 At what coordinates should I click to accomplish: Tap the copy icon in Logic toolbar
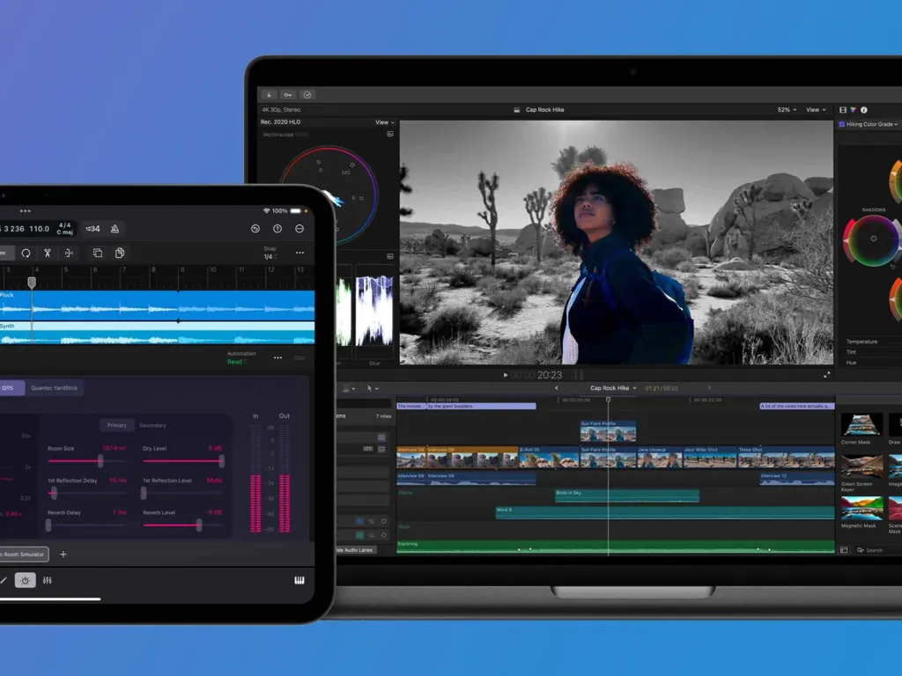[98, 253]
